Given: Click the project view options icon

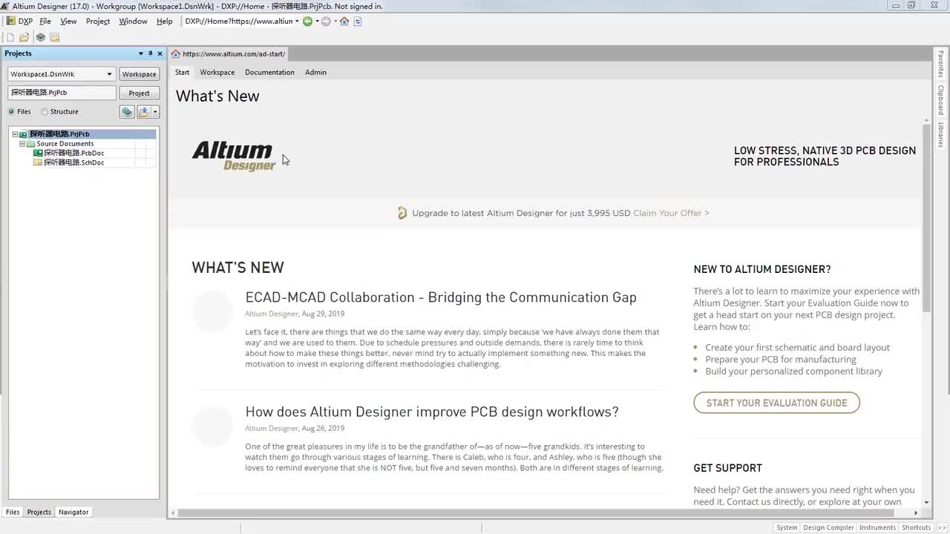Looking at the screenshot, I should tap(144, 111).
